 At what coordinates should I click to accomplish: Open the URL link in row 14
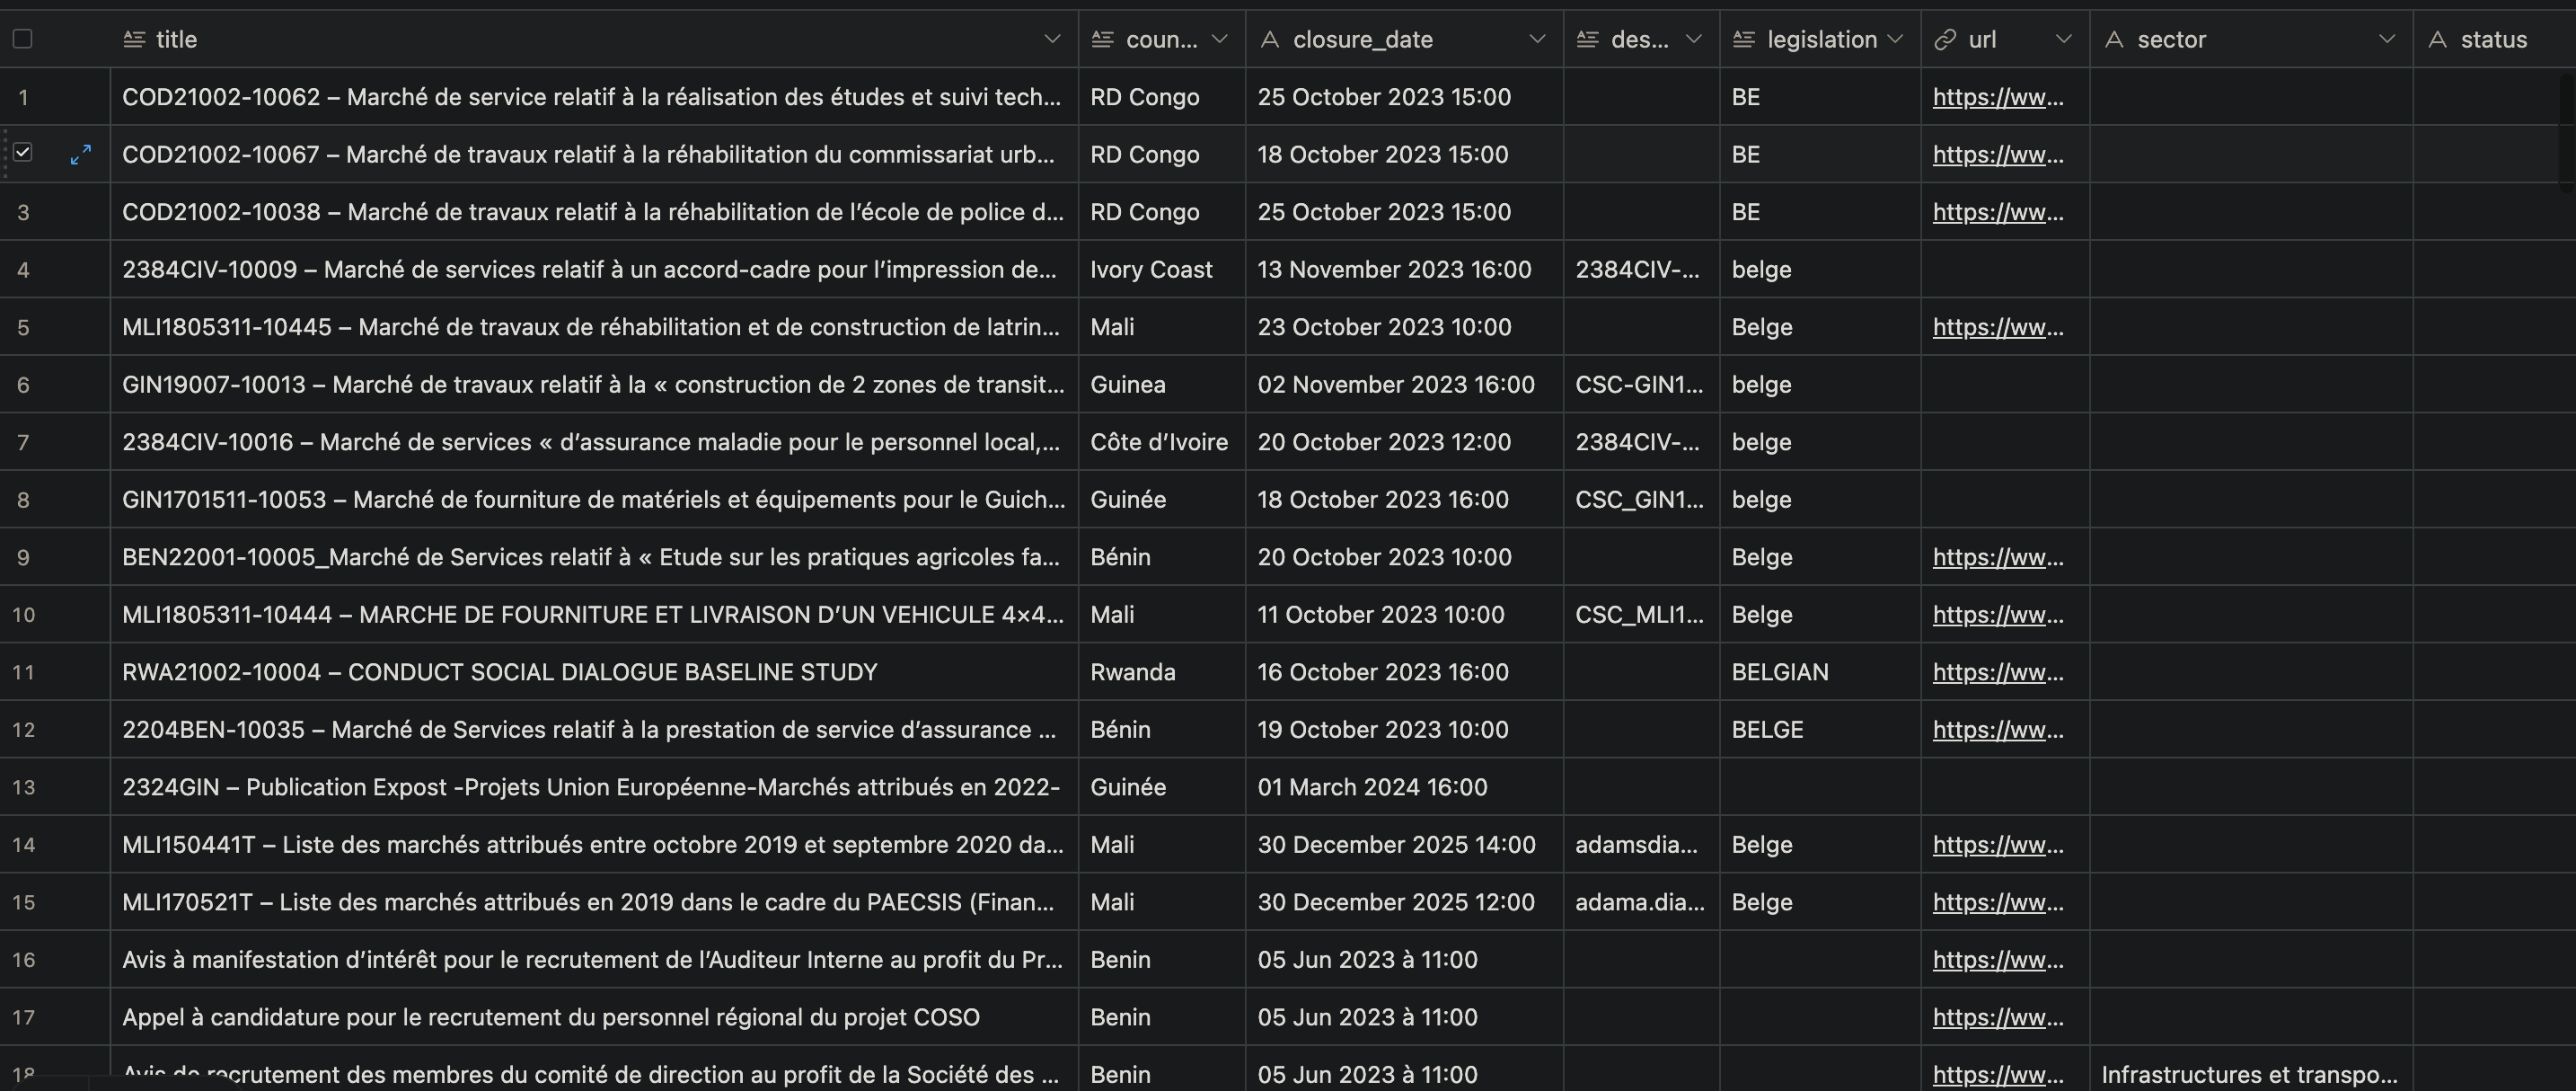(1998, 845)
